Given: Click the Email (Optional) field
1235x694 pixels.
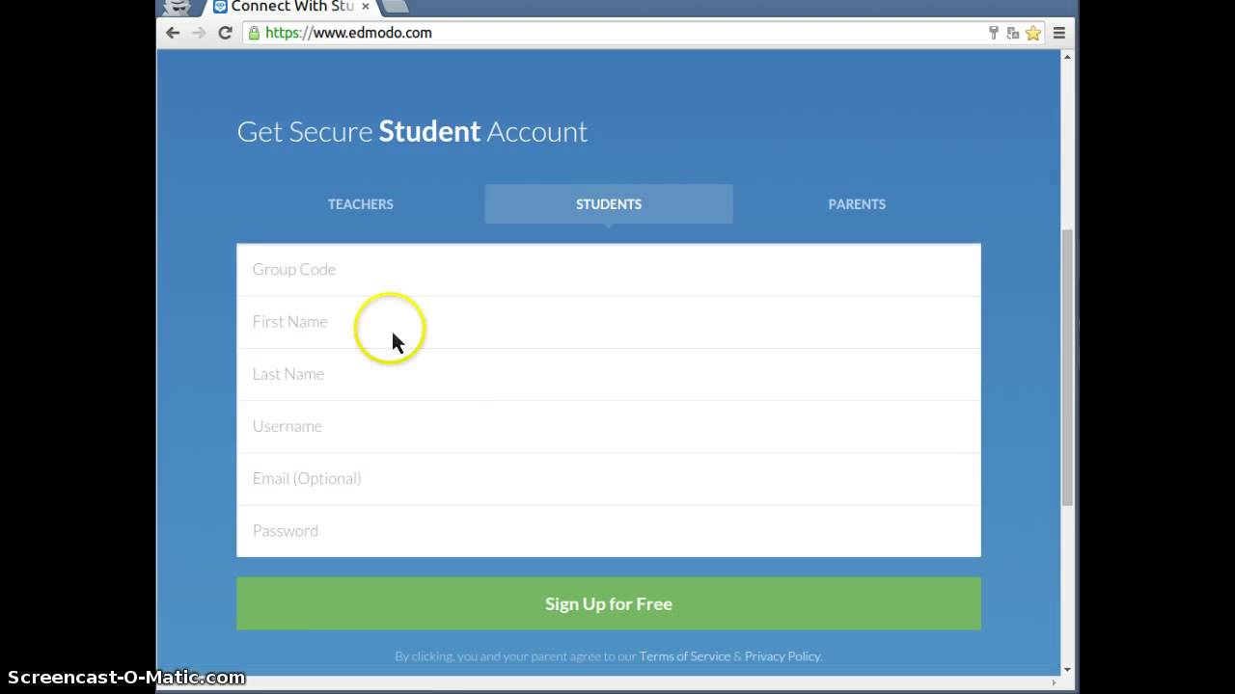Looking at the screenshot, I should point(609,478).
